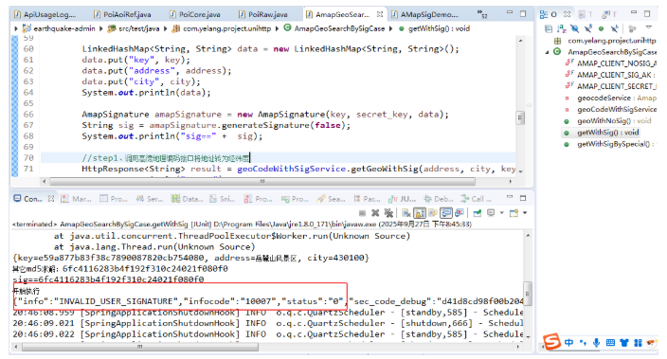This screenshot has height=359, width=667.
Task: Click the Pin Console icon
Action: point(478,213)
